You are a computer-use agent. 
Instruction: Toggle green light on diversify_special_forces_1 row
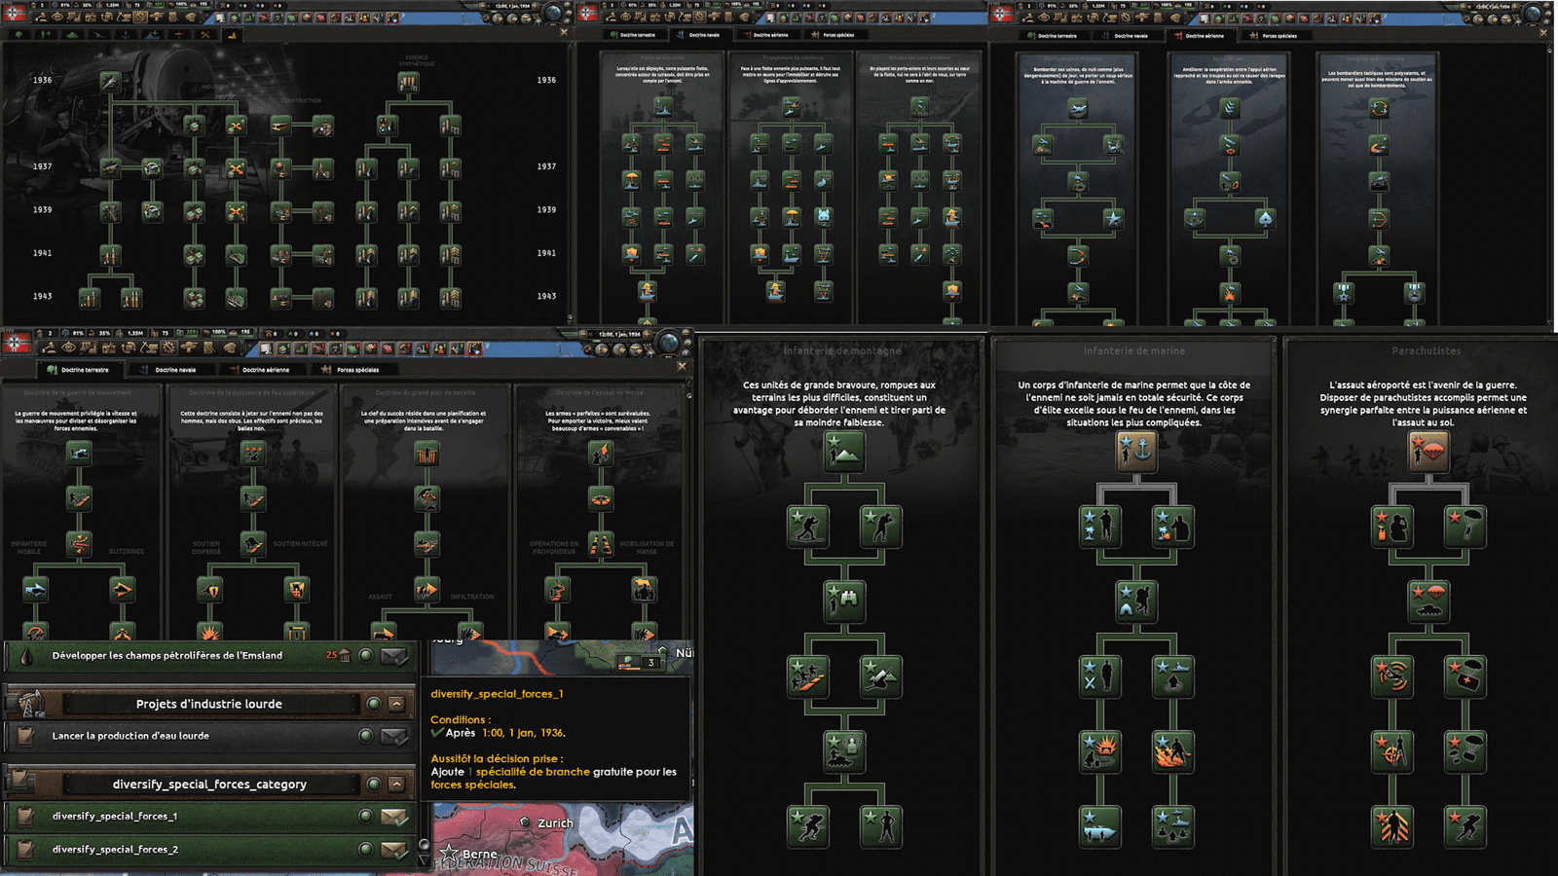point(366,817)
